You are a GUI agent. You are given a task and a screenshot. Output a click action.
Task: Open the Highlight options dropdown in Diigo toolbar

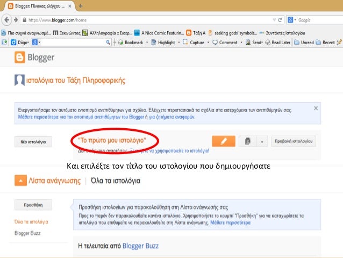179,43
